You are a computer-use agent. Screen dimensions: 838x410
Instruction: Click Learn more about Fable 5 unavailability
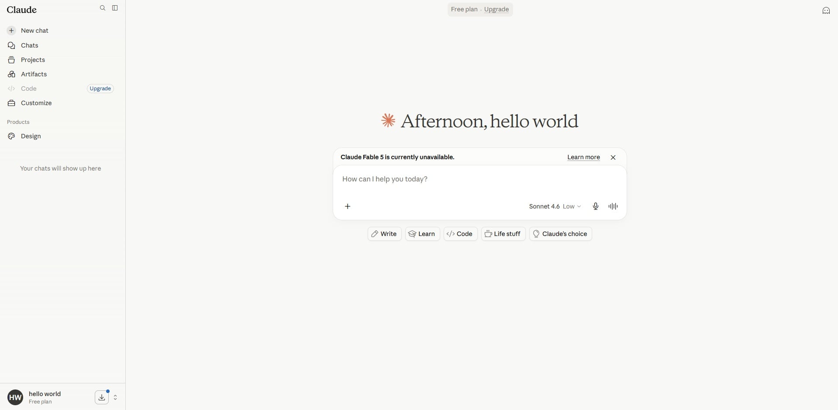point(583,157)
